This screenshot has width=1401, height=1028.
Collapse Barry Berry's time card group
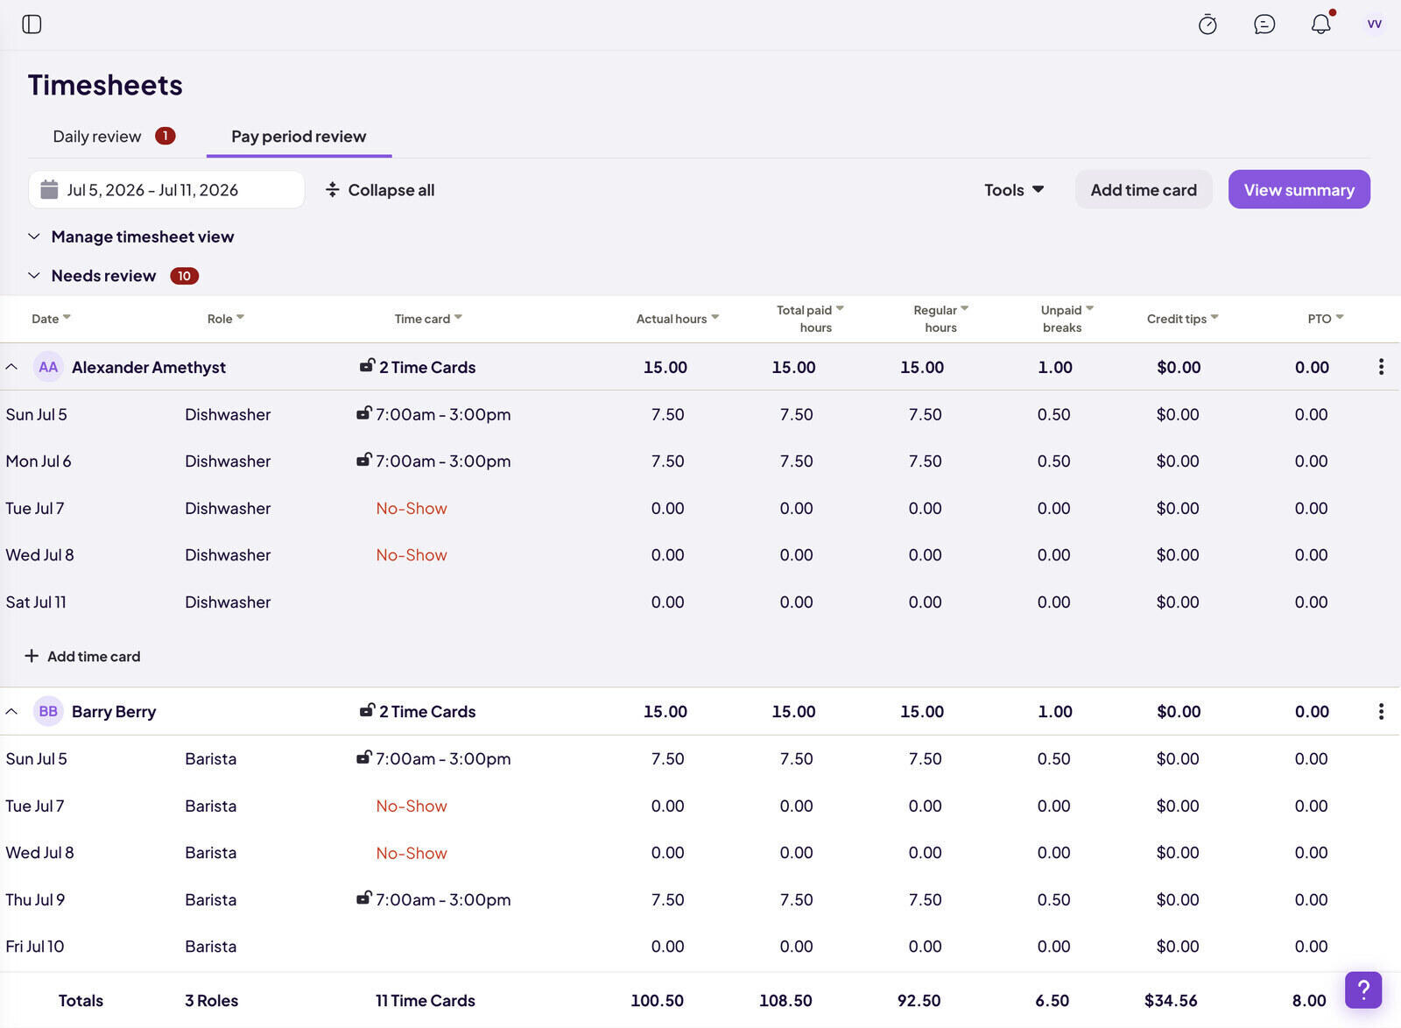[11, 712]
